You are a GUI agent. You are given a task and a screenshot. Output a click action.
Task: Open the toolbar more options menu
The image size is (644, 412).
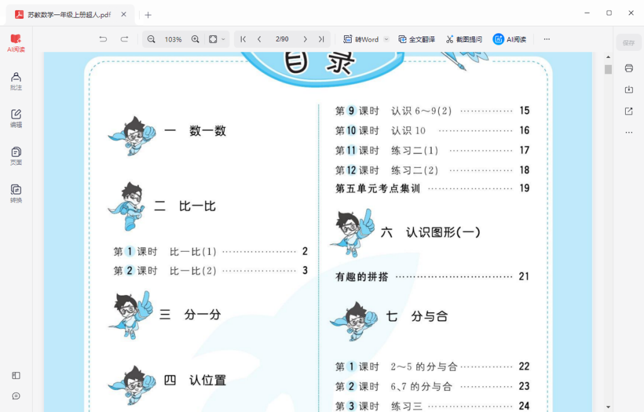[x=546, y=39]
